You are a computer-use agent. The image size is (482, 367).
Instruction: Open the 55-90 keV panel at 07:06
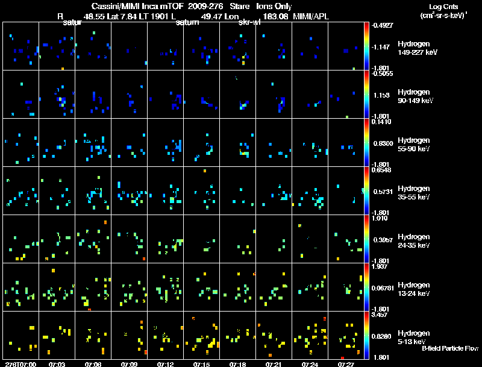click(93, 142)
